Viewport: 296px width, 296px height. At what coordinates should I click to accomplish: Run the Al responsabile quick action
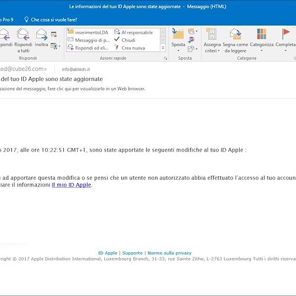(x=134, y=32)
